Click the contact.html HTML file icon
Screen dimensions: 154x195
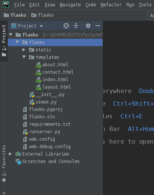38,72
